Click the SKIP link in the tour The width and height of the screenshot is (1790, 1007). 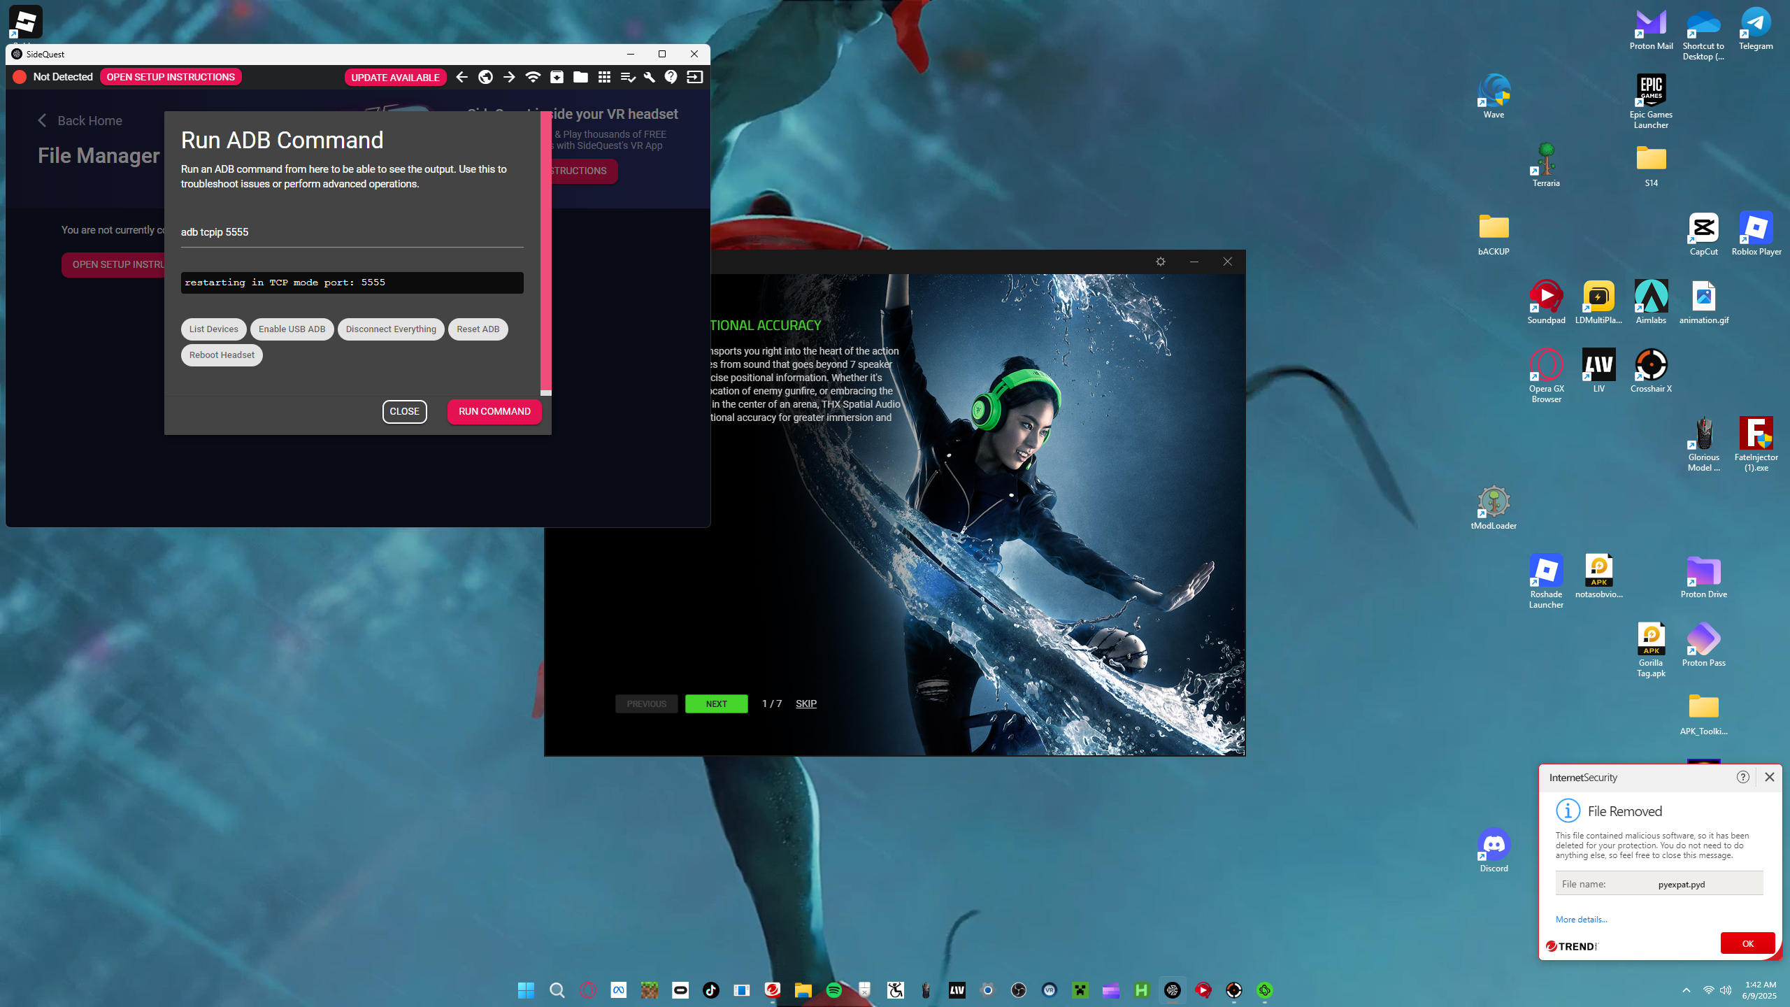(806, 704)
